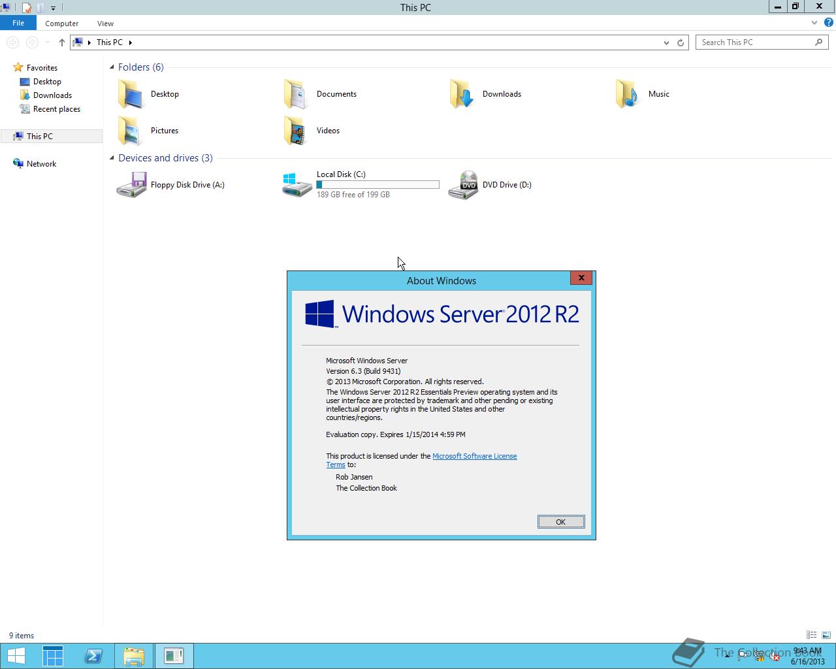Select Recent places under Favorites
Screen dimensions: 836x669
coord(57,109)
